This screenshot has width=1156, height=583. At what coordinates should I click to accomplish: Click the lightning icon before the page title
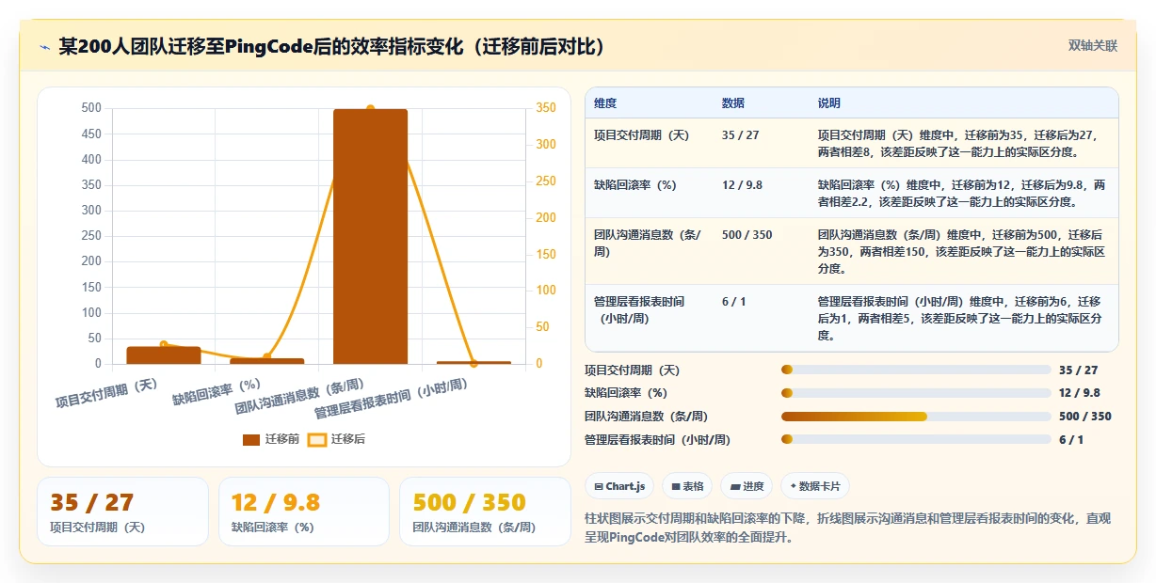pyautogui.click(x=44, y=47)
